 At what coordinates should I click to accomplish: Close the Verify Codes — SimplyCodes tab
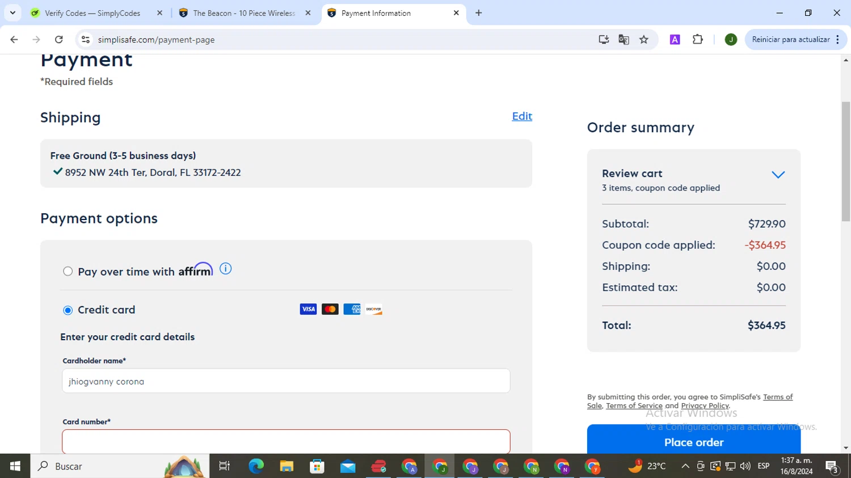click(x=159, y=13)
